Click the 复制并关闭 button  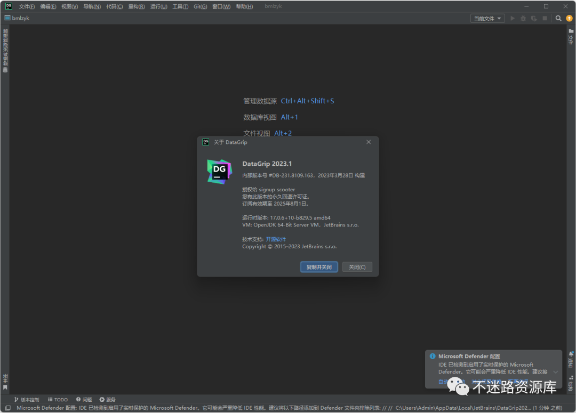(x=319, y=267)
